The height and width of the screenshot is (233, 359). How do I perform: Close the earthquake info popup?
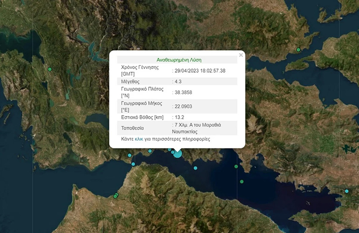(x=241, y=55)
